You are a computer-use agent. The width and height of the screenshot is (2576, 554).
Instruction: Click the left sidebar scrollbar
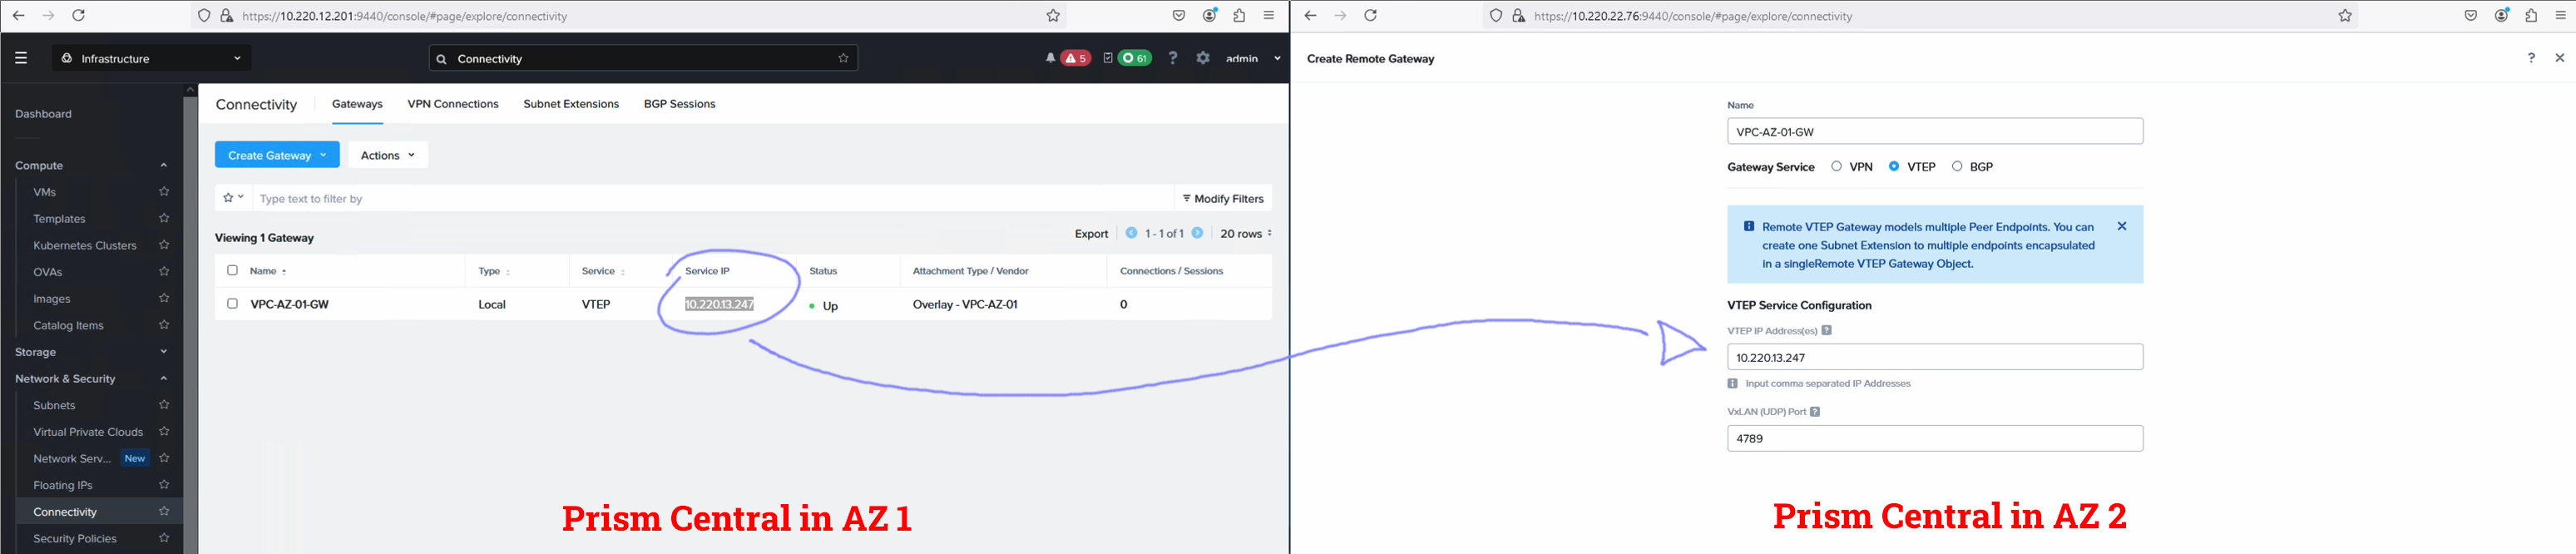pos(190,300)
